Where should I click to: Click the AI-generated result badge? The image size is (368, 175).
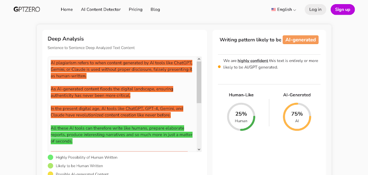pos(301,40)
